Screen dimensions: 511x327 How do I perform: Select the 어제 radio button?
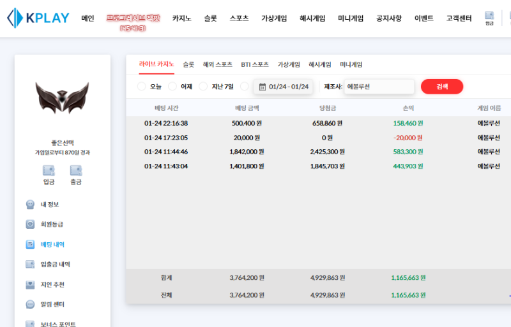172,87
